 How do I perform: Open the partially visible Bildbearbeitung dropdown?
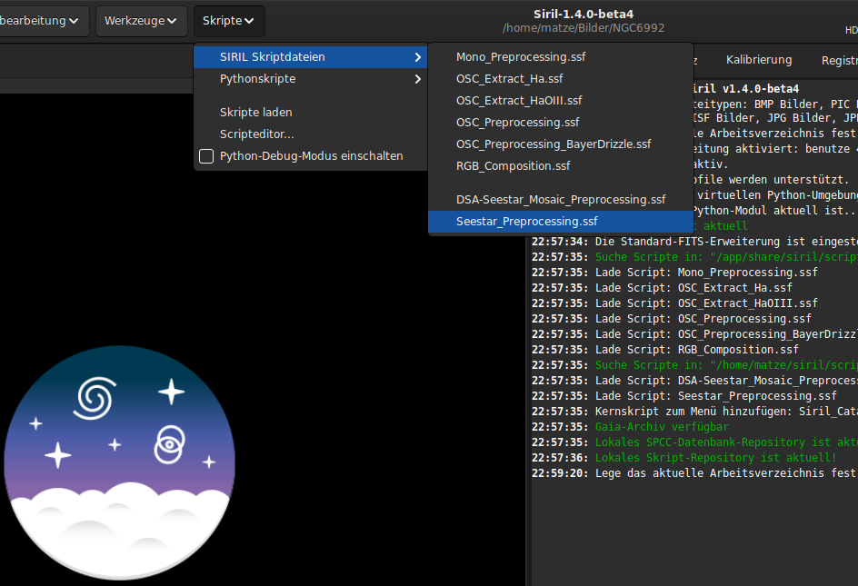(x=44, y=21)
